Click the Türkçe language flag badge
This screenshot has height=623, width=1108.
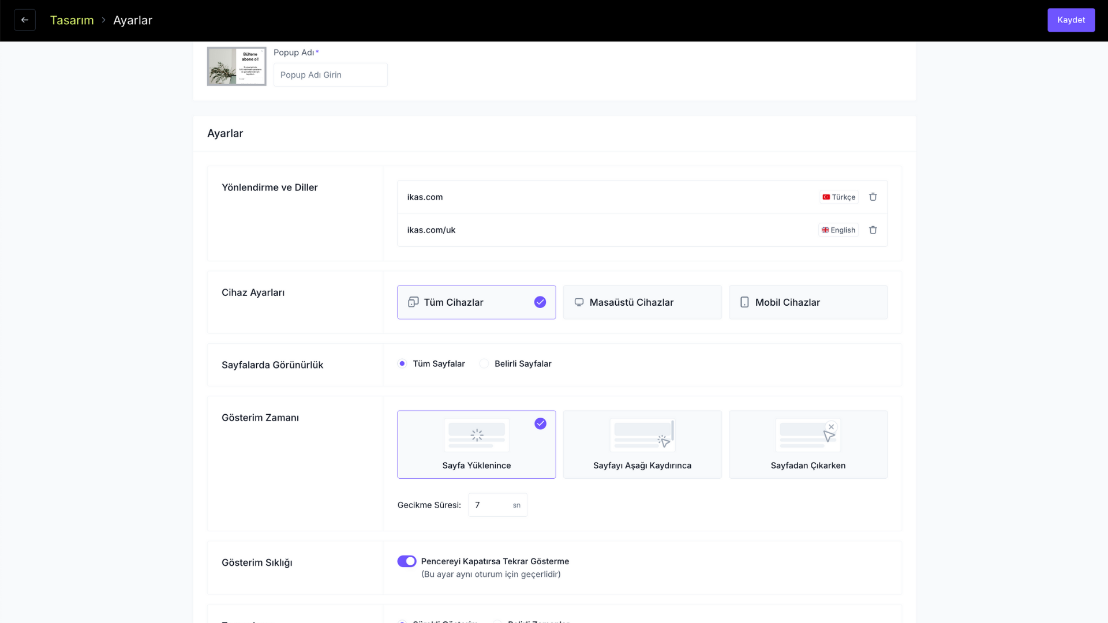point(839,197)
